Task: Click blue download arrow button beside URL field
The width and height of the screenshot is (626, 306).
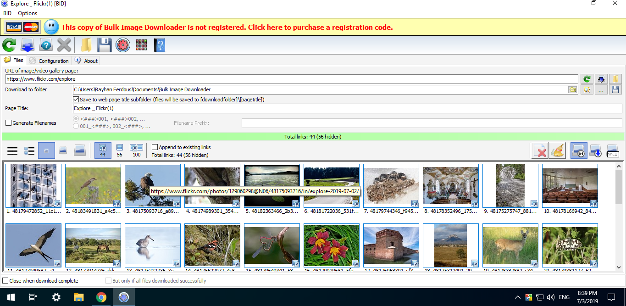Action: click(601, 79)
